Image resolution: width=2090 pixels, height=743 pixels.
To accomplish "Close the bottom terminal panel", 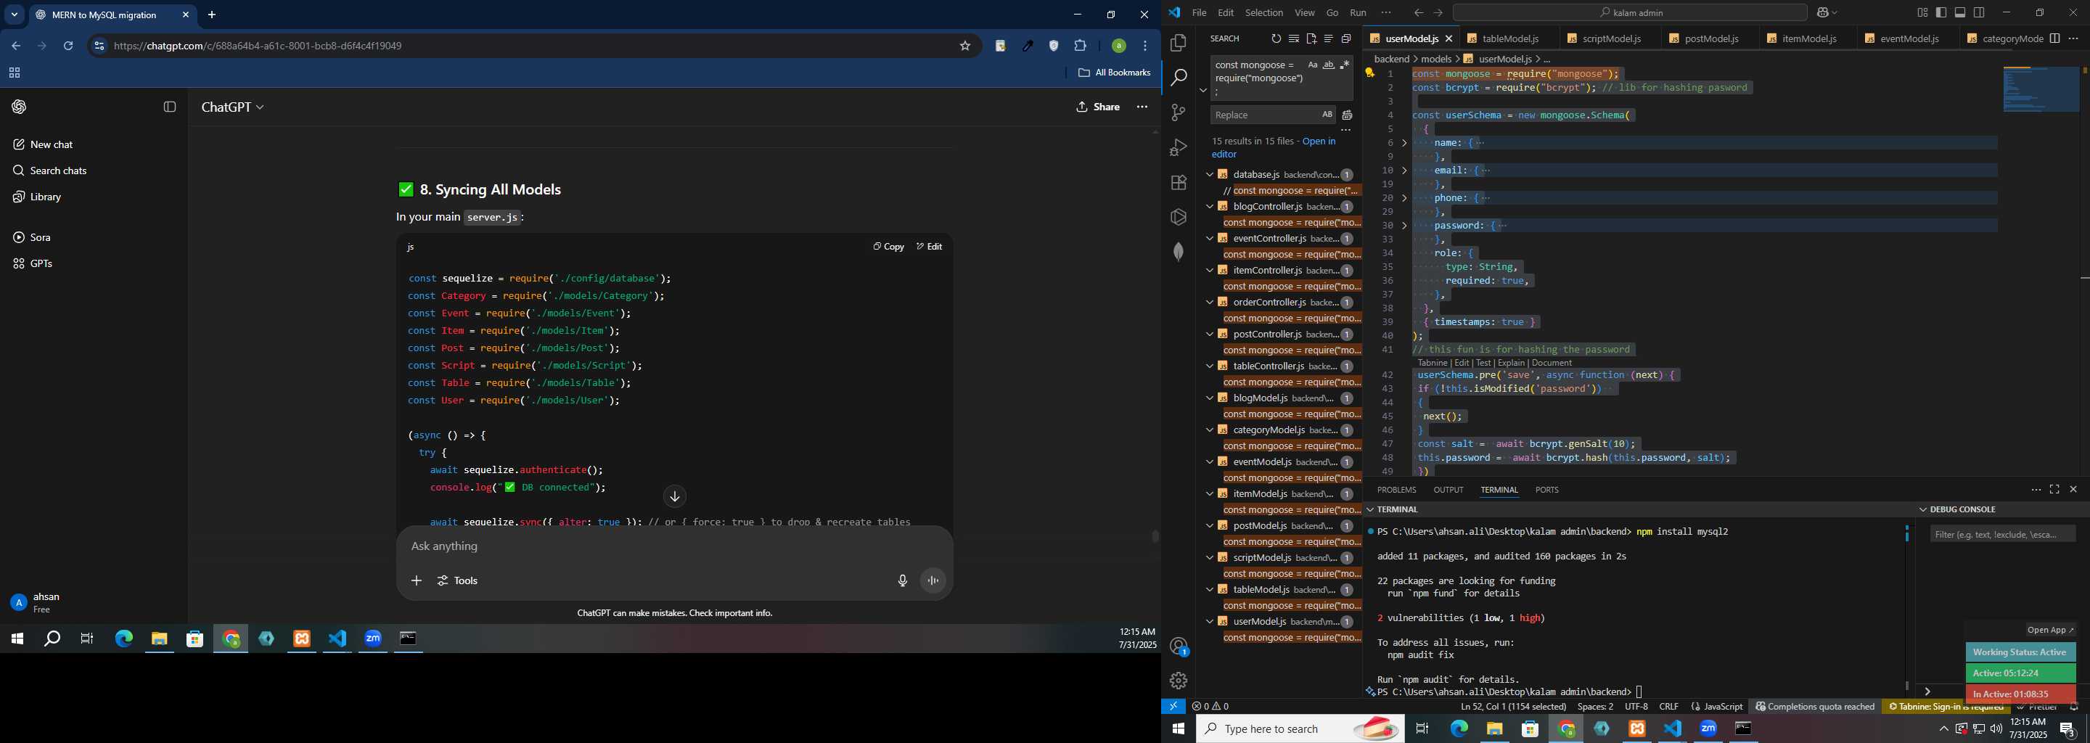I will (2073, 490).
